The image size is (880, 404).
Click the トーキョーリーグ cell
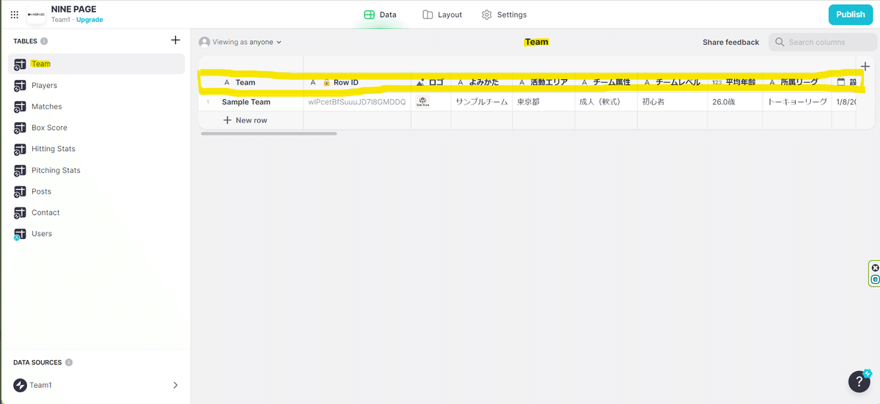(797, 102)
